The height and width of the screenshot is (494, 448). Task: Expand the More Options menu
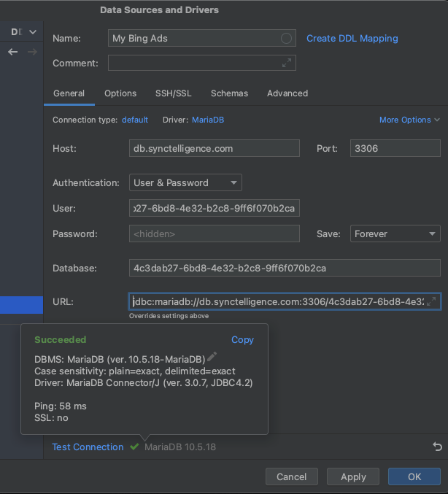coord(409,120)
